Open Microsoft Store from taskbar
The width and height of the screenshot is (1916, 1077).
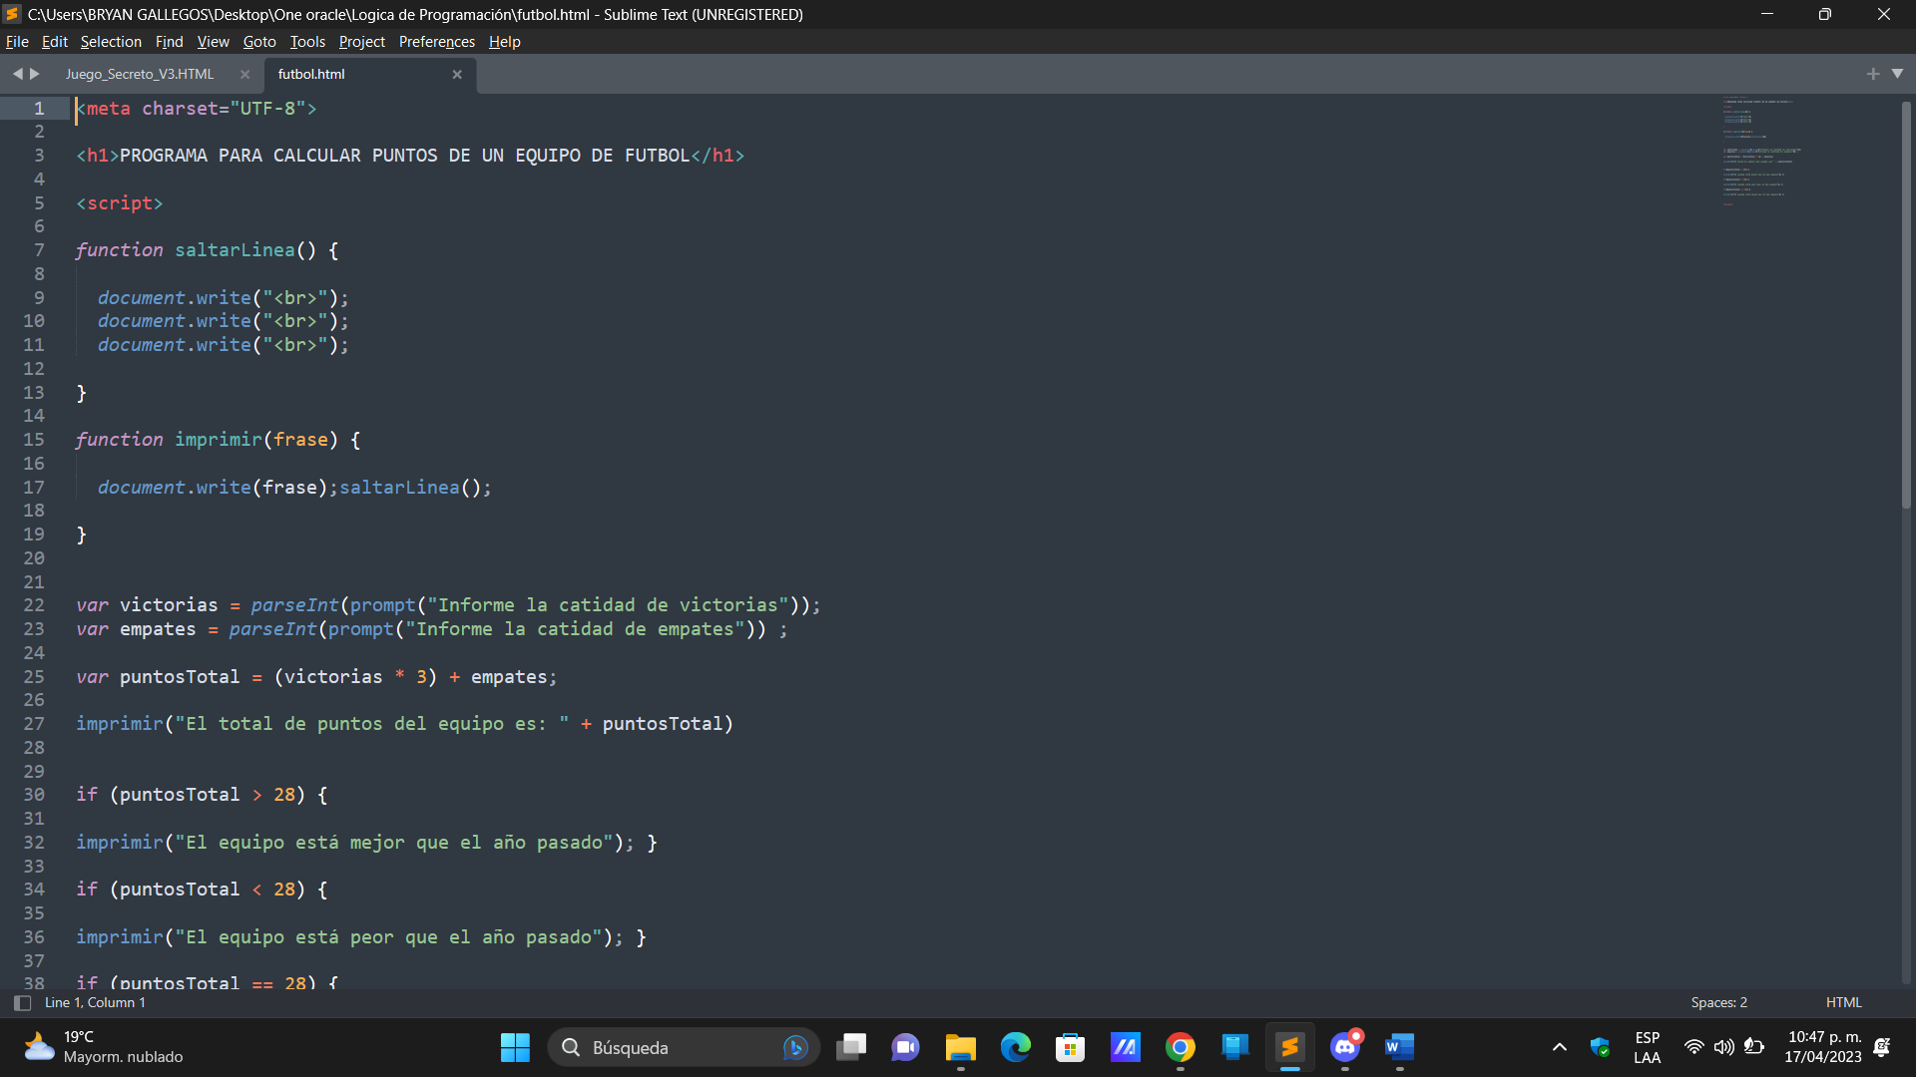coord(1071,1047)
